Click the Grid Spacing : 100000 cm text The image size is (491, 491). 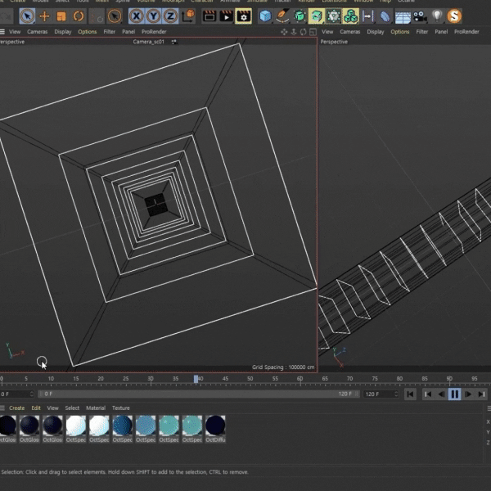[283, 367]
